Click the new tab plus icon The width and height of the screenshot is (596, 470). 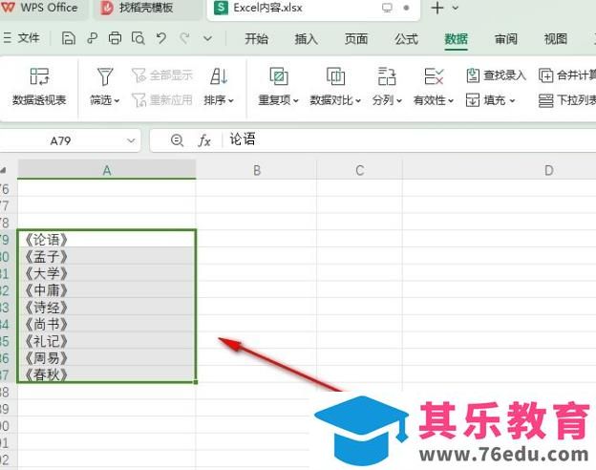click(437, 8)
